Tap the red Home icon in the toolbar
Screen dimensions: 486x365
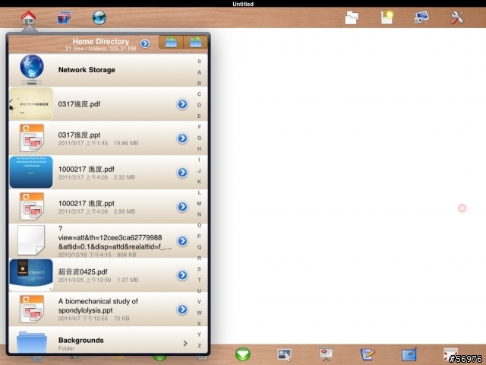point(29,17)
